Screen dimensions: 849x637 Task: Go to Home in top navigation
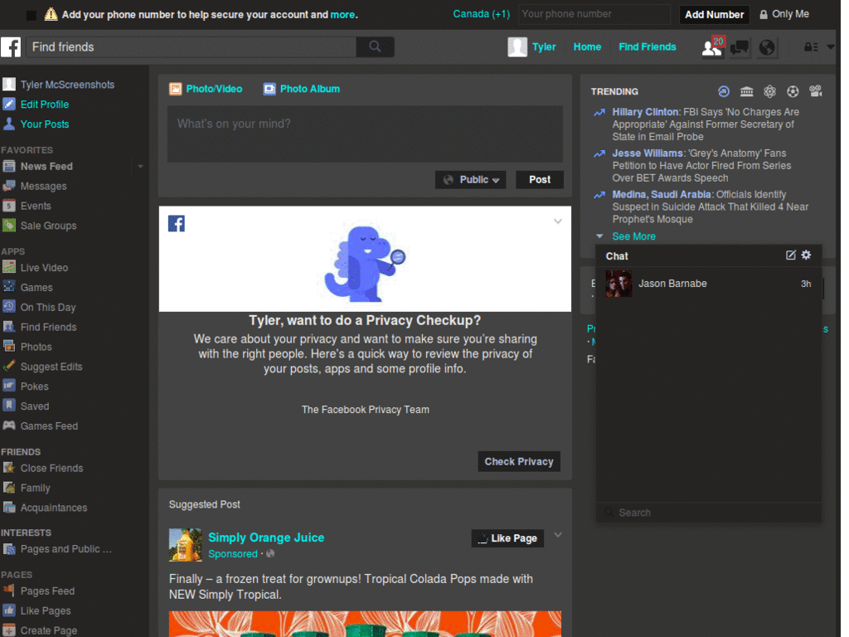588,47
